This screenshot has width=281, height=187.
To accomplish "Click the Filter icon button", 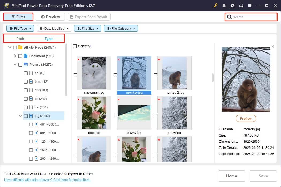I will [13, 17].
